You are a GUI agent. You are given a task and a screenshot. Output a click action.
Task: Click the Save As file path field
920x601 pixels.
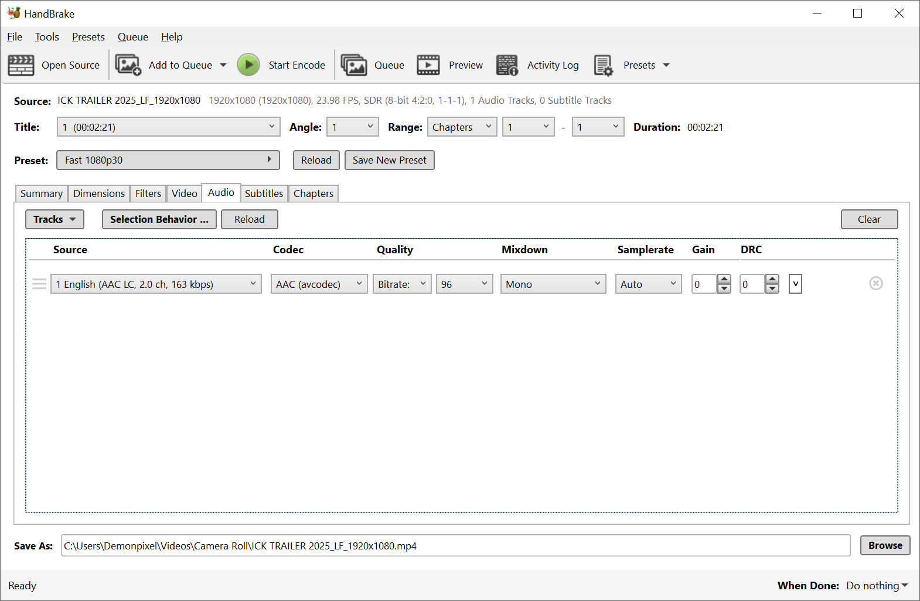456,546
